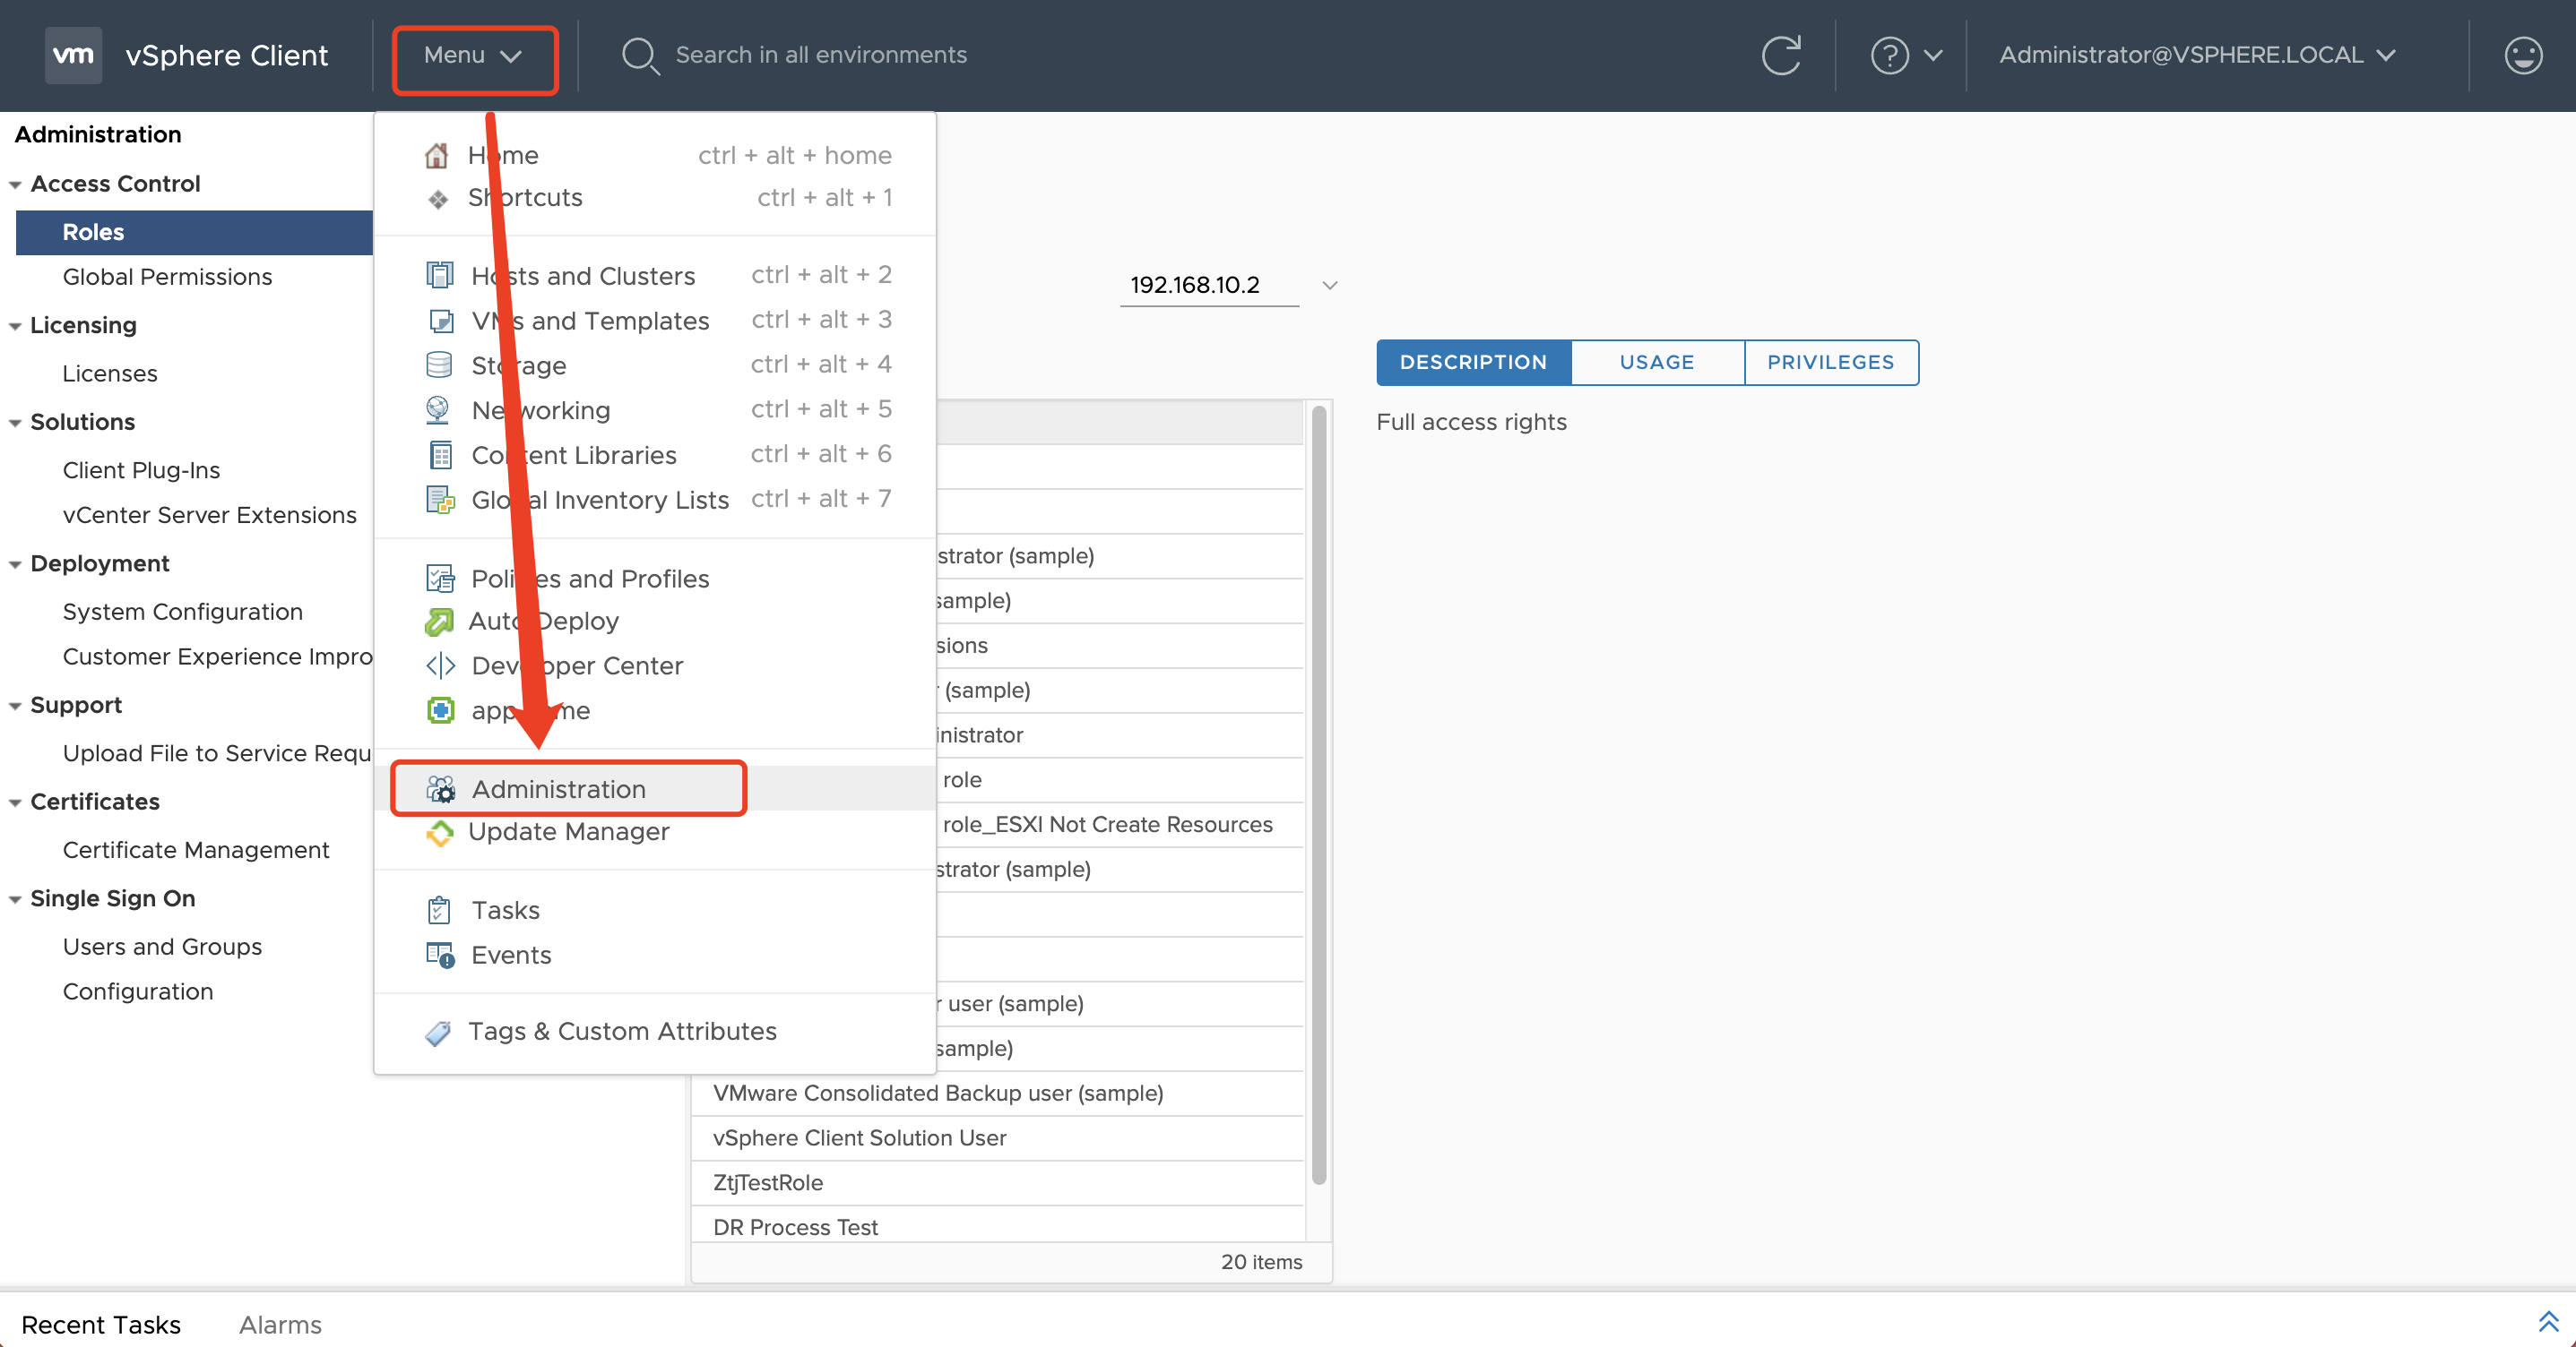The width and height of the screenshot is (2576, 1347).
Task: Open Client Plug-Ins
Action: point(141,471)
